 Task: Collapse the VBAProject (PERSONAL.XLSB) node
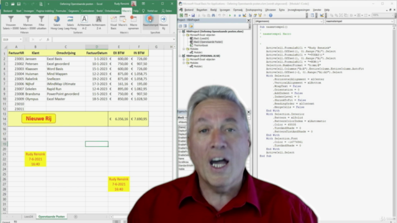[x=180, y=56]
